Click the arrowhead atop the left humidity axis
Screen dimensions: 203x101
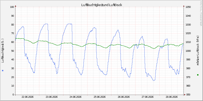click(15, 6)
